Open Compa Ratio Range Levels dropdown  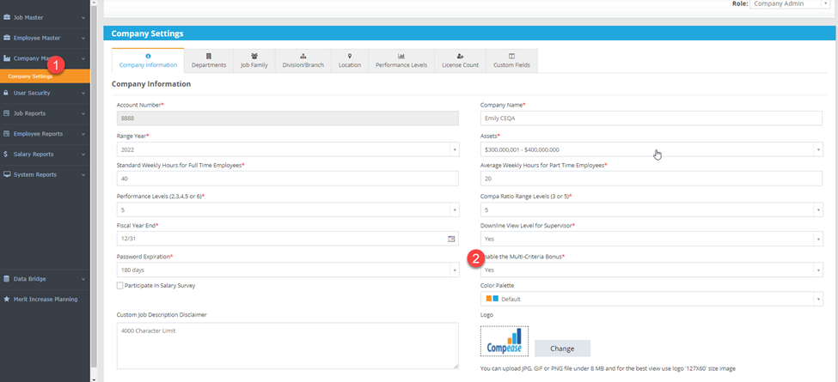click(x=651, y=209)
